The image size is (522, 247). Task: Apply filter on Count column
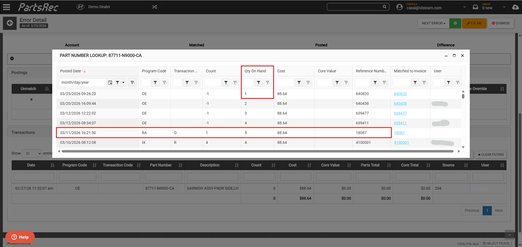coord(226,83)
